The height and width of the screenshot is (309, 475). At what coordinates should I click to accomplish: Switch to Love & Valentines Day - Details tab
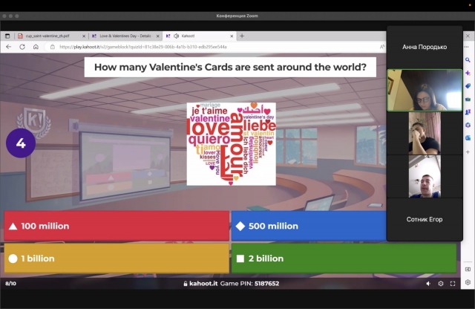click(x=125, y=36)
